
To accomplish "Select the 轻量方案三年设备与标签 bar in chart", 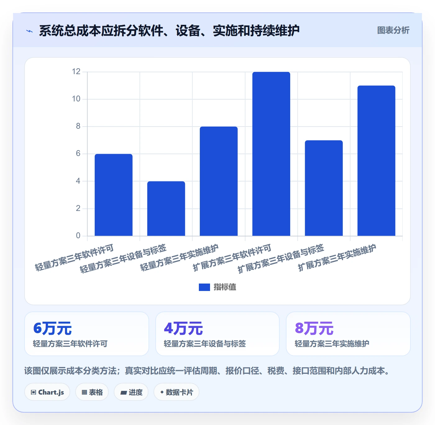I will pos(166,208).
